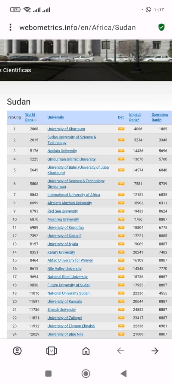The image size is (172, 384).
Task: Go to browser home page icon
Action: click(86, 351)
